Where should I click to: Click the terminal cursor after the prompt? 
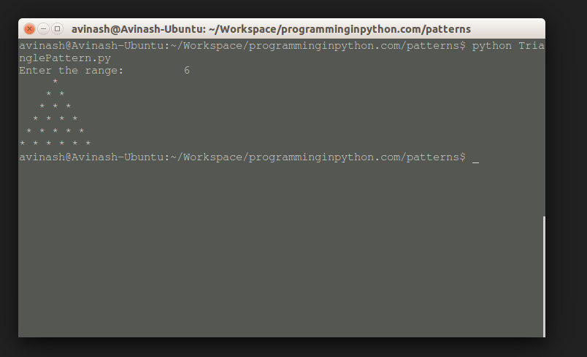(475, 162)
